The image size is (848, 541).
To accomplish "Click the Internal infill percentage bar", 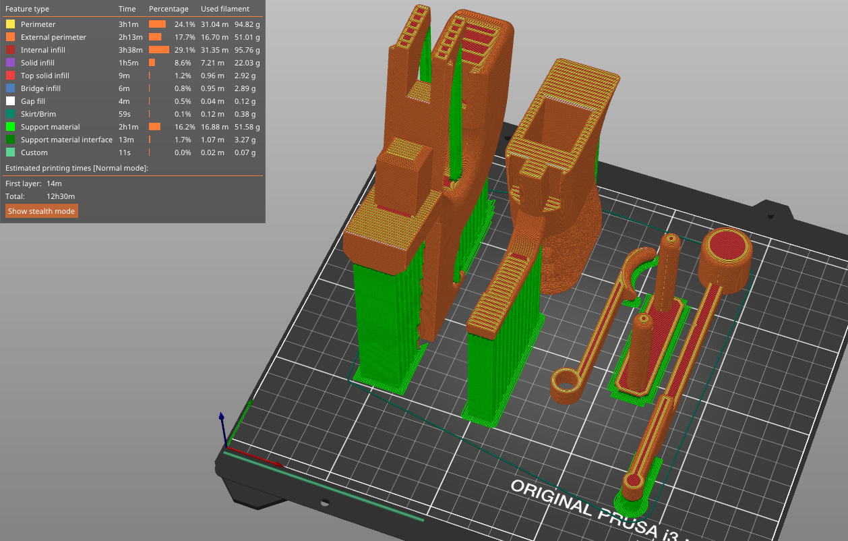I will coord(159,50).
